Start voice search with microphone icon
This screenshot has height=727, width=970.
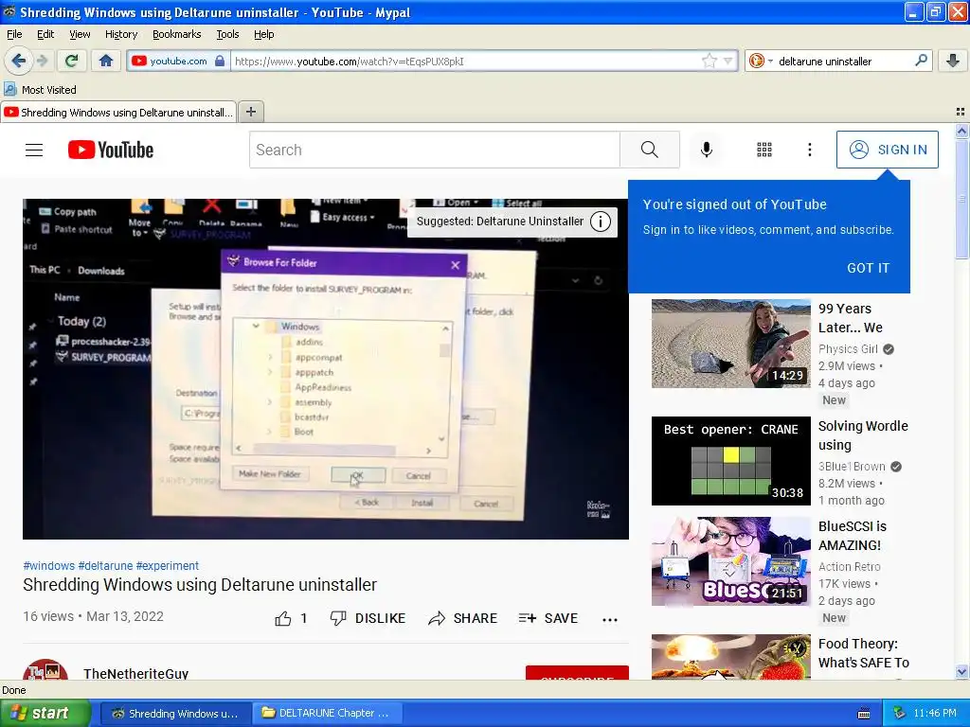pyautogui.click(x=707, y=150)
